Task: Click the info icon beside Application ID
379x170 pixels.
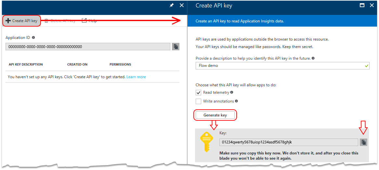Action: coord(33,38)
